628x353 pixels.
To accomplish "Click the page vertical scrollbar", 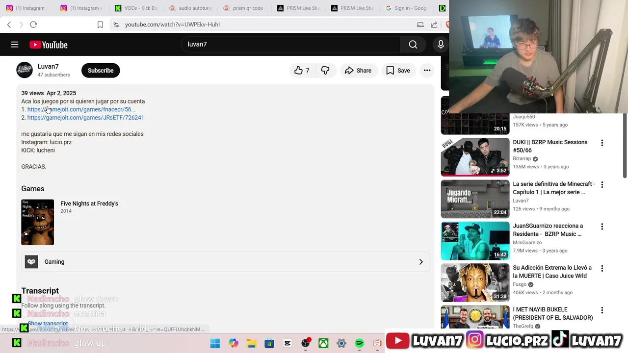I will click(625, 146).
